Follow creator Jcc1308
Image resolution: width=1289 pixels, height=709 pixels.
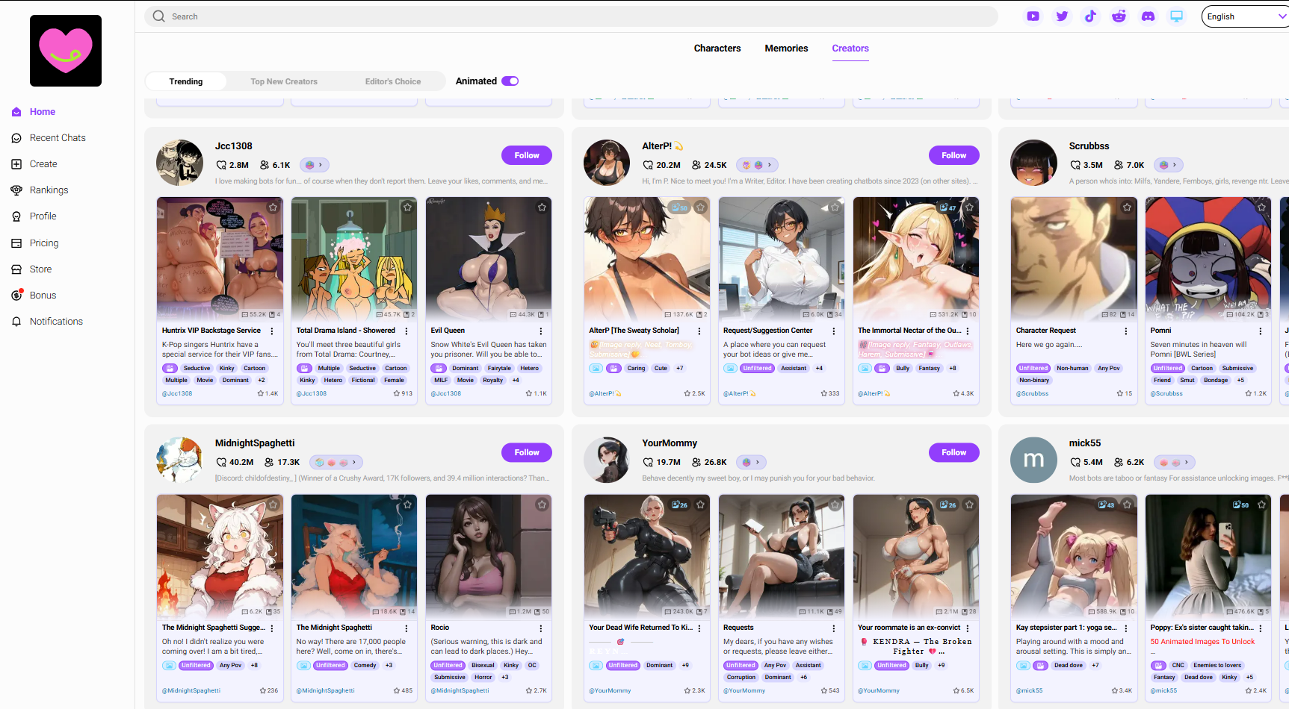(527, 155)
